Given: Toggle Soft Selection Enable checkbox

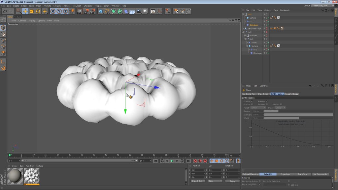Looking at the screenshot, I should point(252,101).
